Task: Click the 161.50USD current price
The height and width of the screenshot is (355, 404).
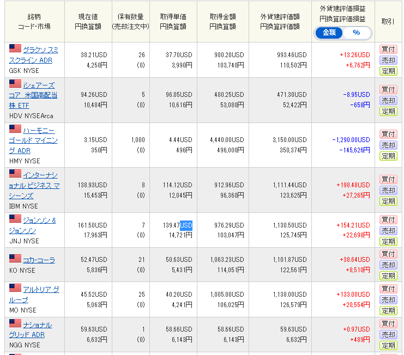Action: tap(93, 225)
